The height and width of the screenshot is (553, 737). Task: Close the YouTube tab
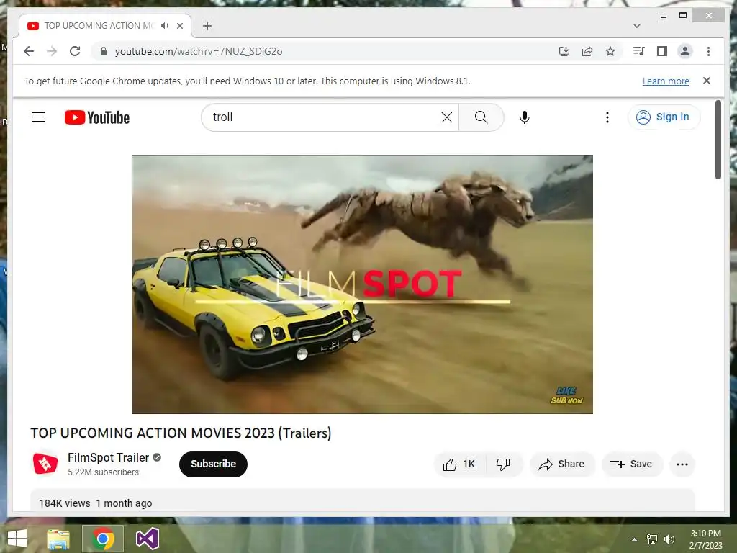click(x=179, y=26)
